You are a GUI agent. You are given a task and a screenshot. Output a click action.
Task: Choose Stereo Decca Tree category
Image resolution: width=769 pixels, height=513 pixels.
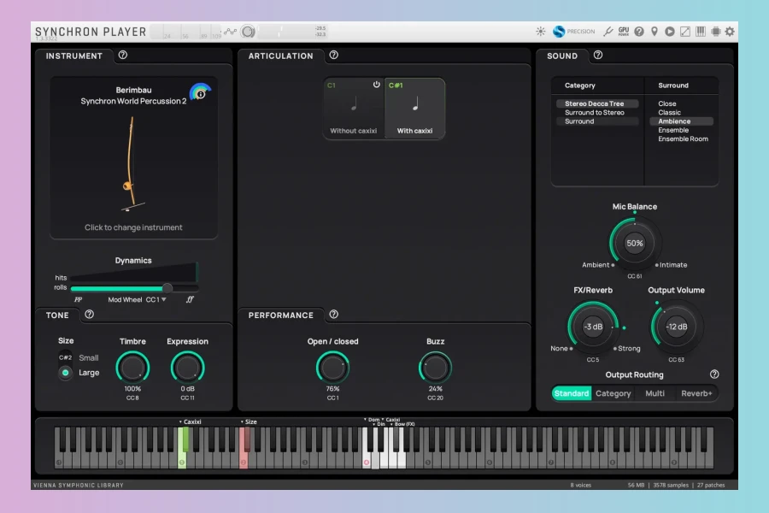[597, 103]
